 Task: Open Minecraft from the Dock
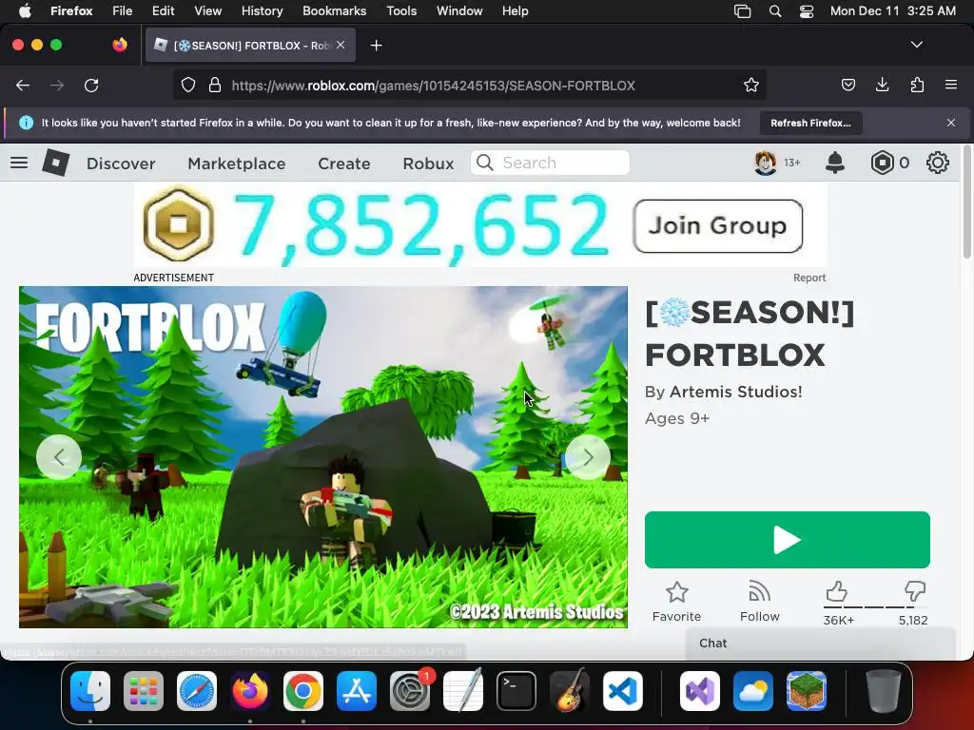click(807, 691)
